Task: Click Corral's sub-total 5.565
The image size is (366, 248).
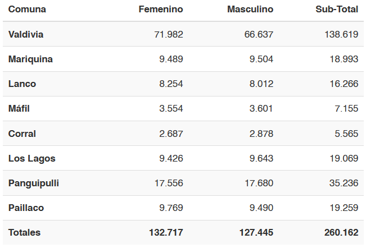Action: pos(346,134)
